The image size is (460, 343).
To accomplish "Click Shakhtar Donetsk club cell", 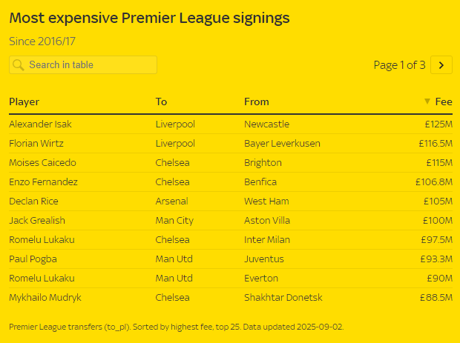I will [x=283, y=297].
